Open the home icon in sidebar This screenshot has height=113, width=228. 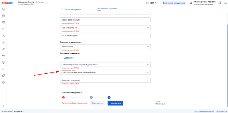3,9
